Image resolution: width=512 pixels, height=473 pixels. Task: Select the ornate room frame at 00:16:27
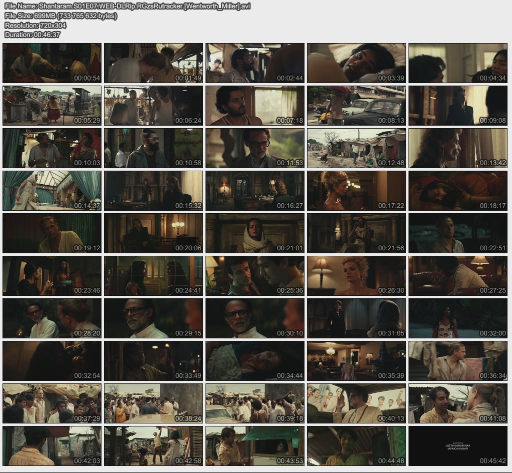255,191
